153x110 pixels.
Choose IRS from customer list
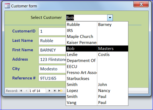point(97,30)
